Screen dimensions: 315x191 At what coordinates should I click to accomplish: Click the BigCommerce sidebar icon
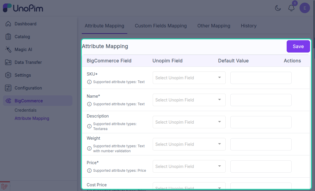[x=8, y=101]
